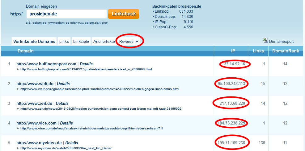Expand arrow beside zeit.de news URL

[18, 109]
